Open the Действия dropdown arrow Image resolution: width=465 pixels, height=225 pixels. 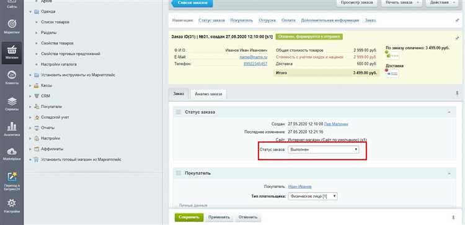coord(454,2)
